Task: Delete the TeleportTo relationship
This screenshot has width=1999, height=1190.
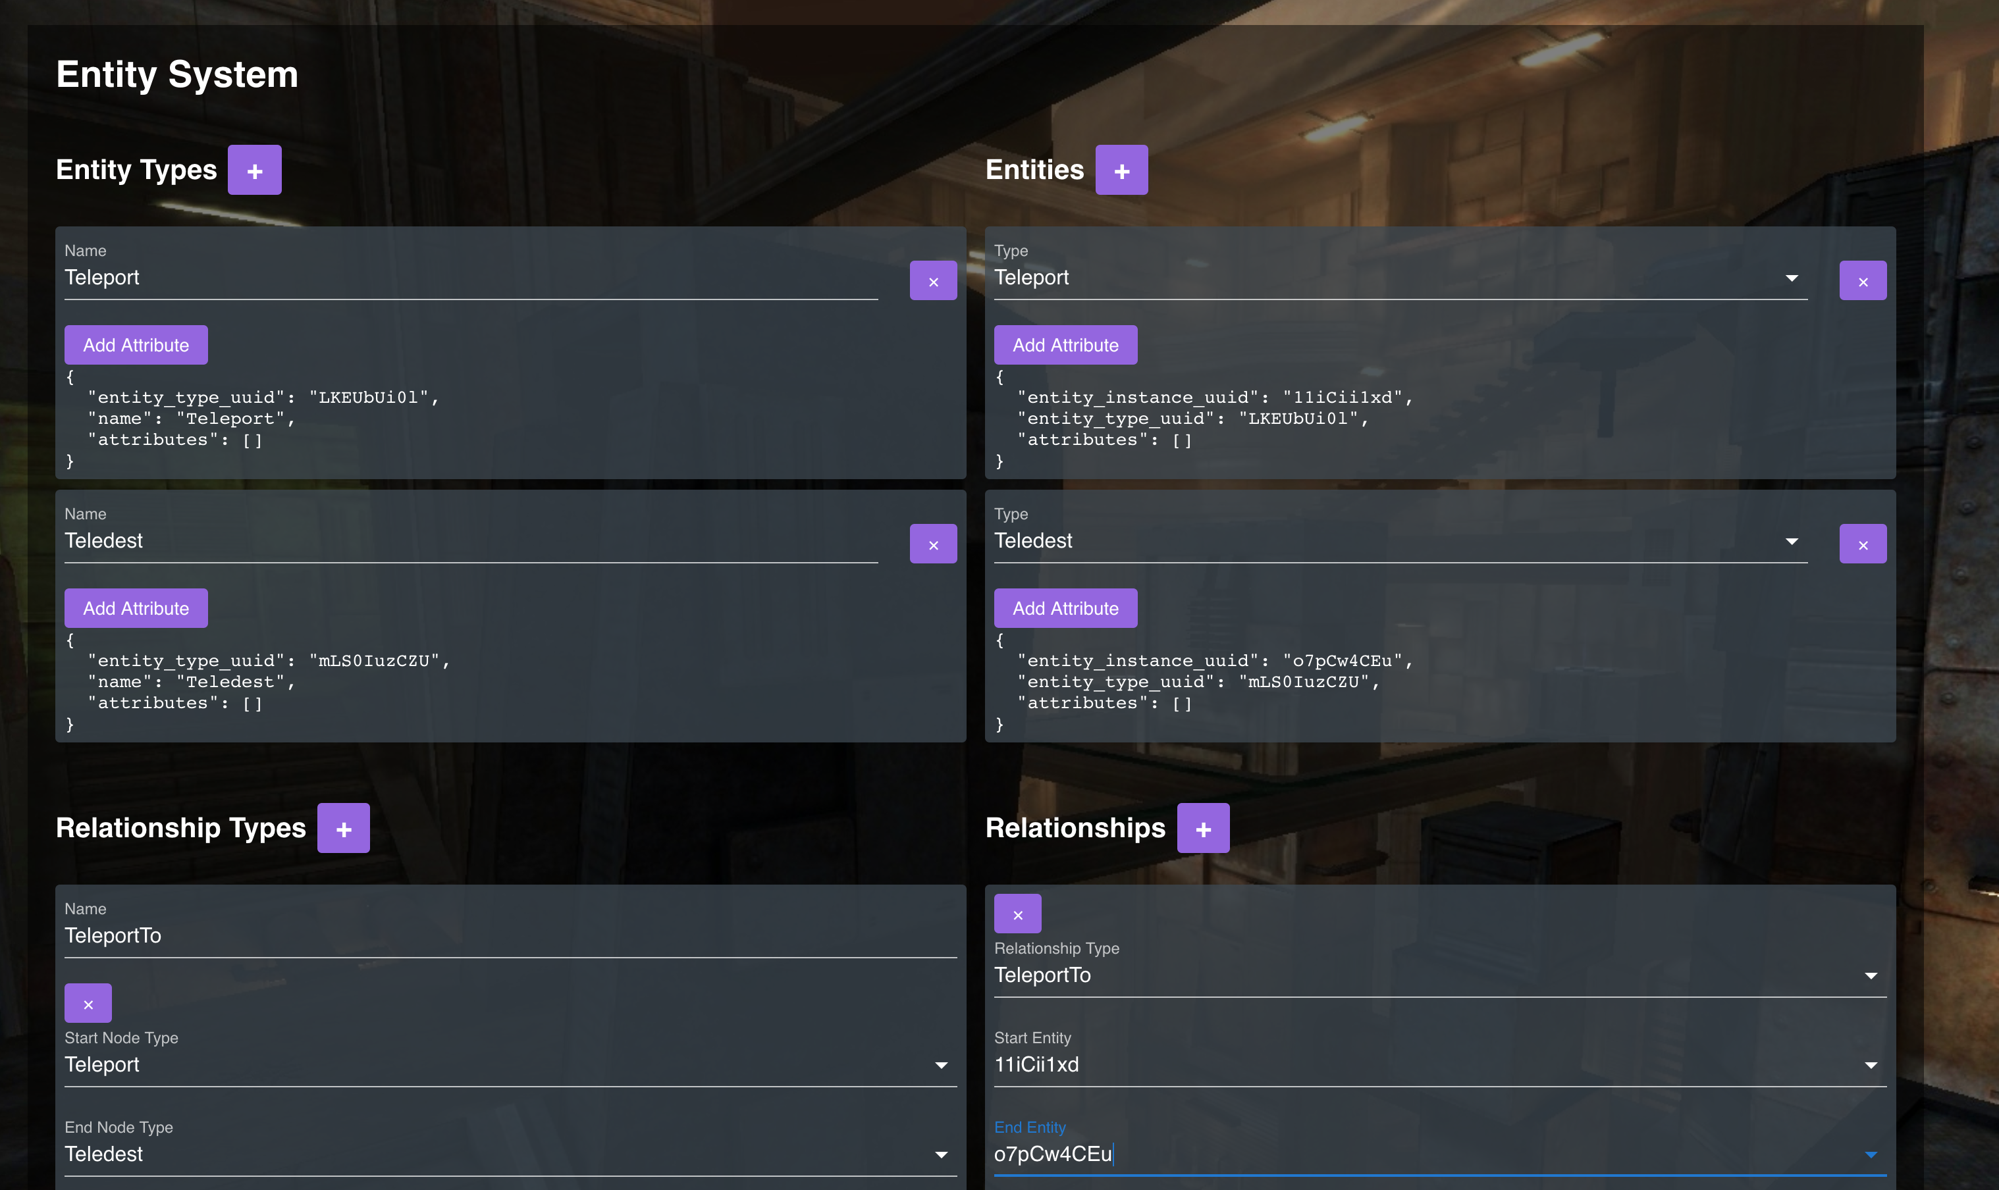Action: click(x=1017, y=914)
